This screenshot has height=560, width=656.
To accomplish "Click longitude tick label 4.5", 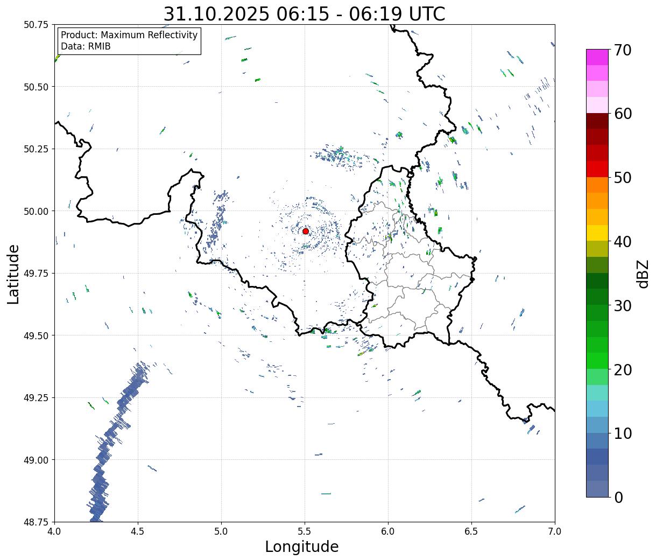I will click(138, 531).
